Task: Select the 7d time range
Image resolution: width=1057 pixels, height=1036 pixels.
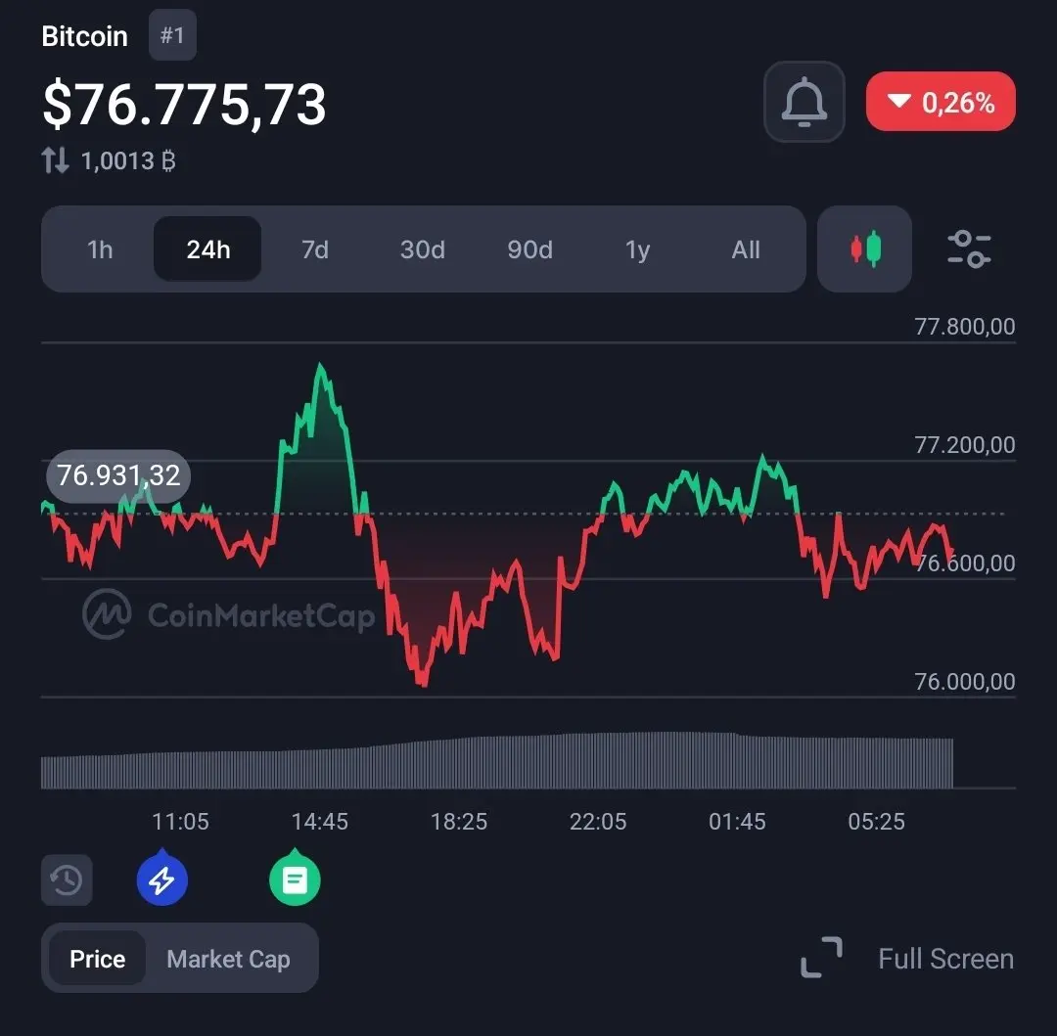Action: click(x=315, y=249)
